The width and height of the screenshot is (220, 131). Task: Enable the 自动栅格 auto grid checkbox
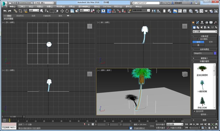(198, 39)
